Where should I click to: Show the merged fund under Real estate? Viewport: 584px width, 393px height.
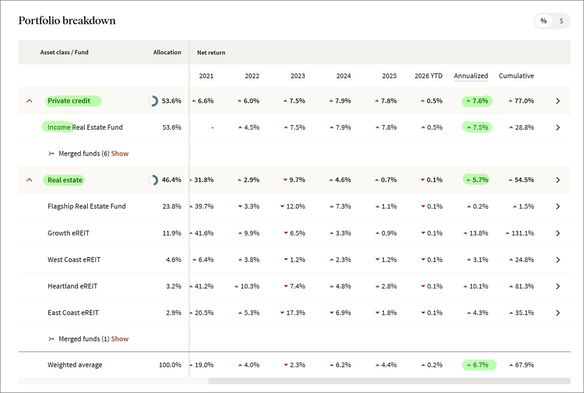pos(120,339)
